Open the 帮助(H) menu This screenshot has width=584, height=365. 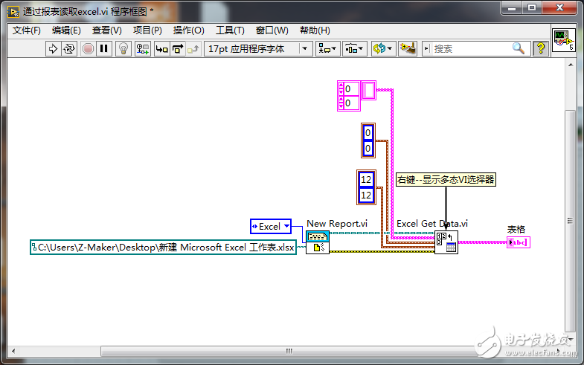coord(315,30)
